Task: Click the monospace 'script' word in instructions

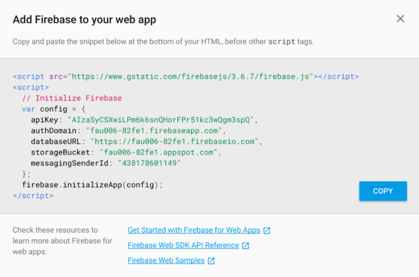Action: (x=282, y=42)
